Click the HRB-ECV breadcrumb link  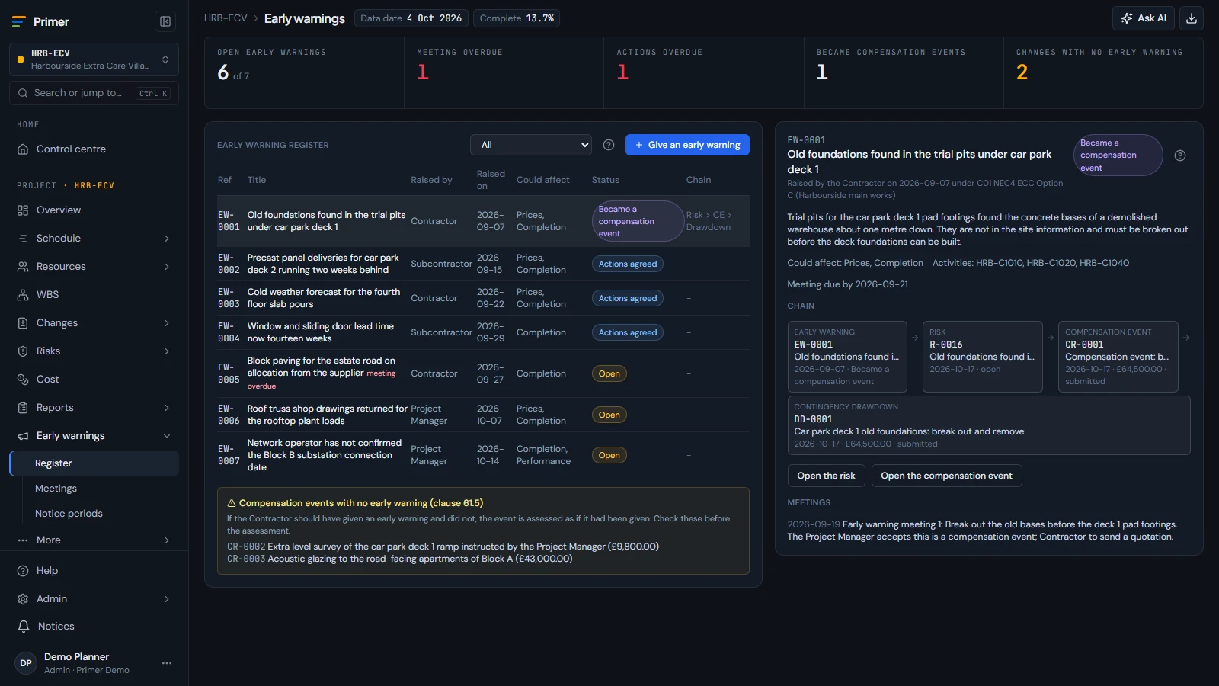tap(226, 18)
